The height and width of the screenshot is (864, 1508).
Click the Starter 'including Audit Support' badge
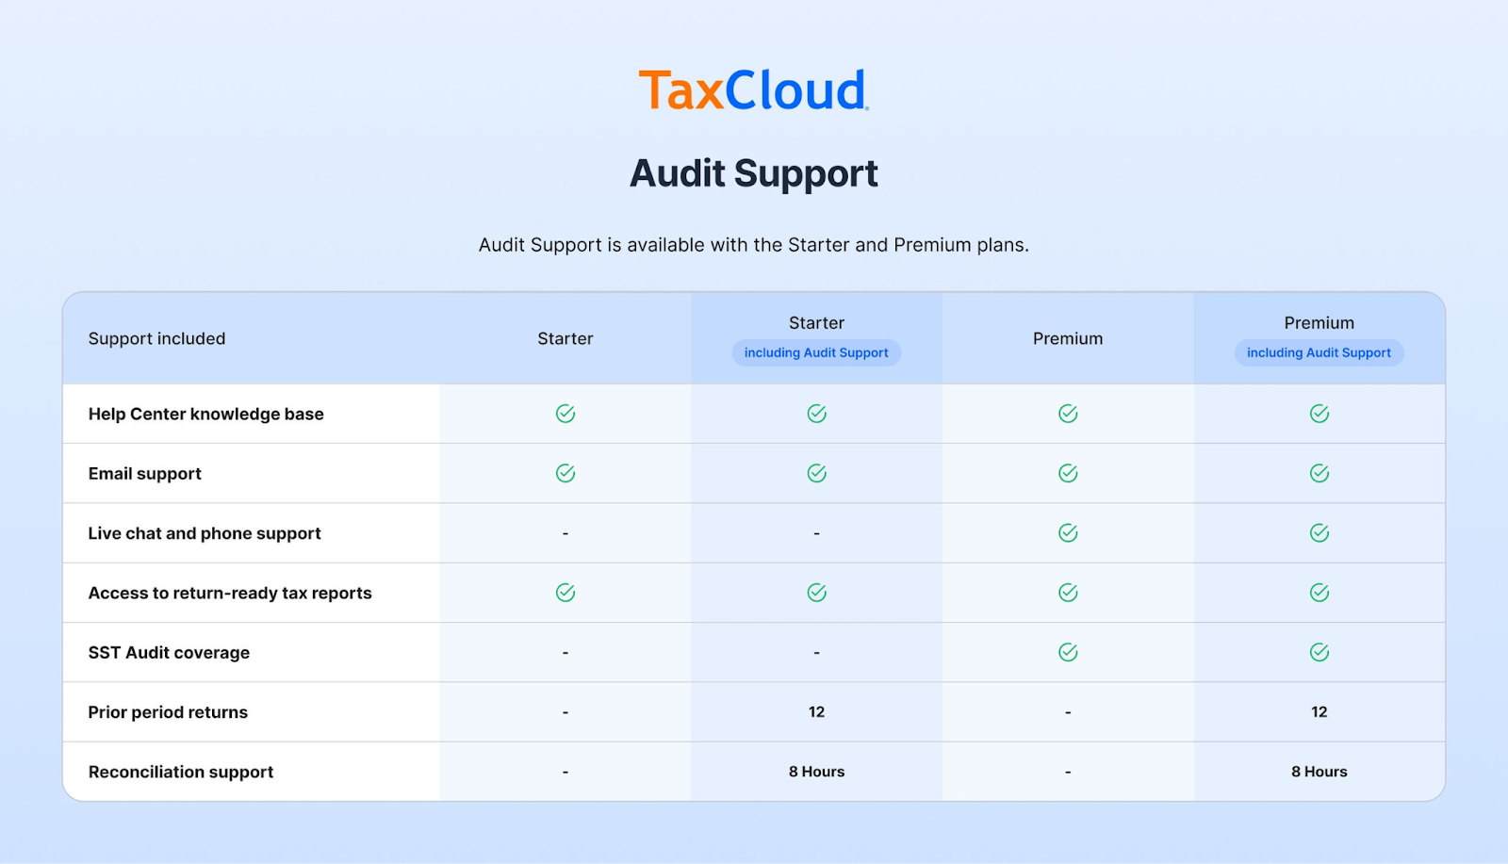coord(816,352)
